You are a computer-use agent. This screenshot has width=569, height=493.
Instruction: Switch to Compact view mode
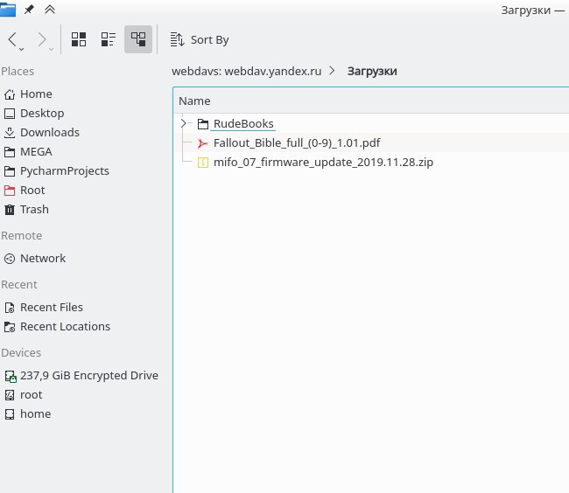109,39
